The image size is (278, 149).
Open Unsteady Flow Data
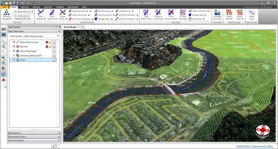point(217,15)
